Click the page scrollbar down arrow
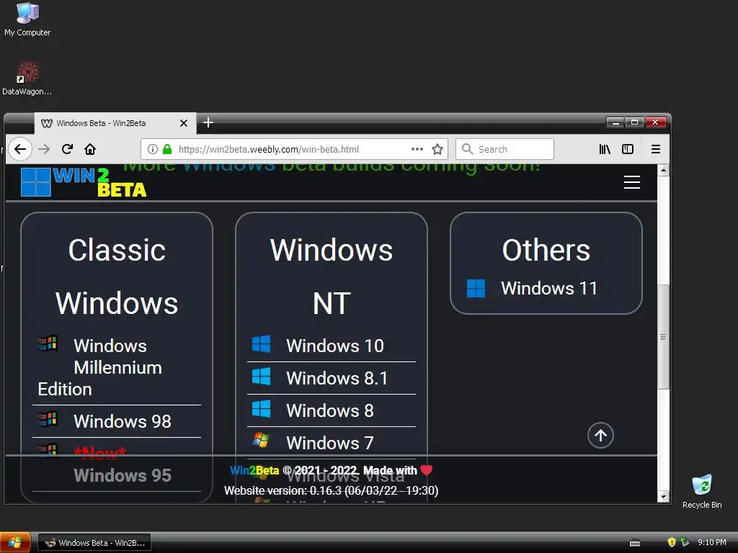The width and height of the screenshot is (738, 553). pos(663,497)
